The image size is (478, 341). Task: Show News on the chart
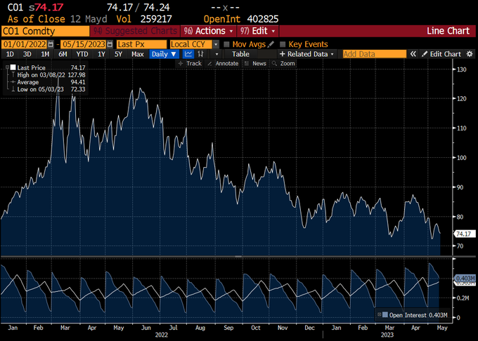(x=255, y=63)
